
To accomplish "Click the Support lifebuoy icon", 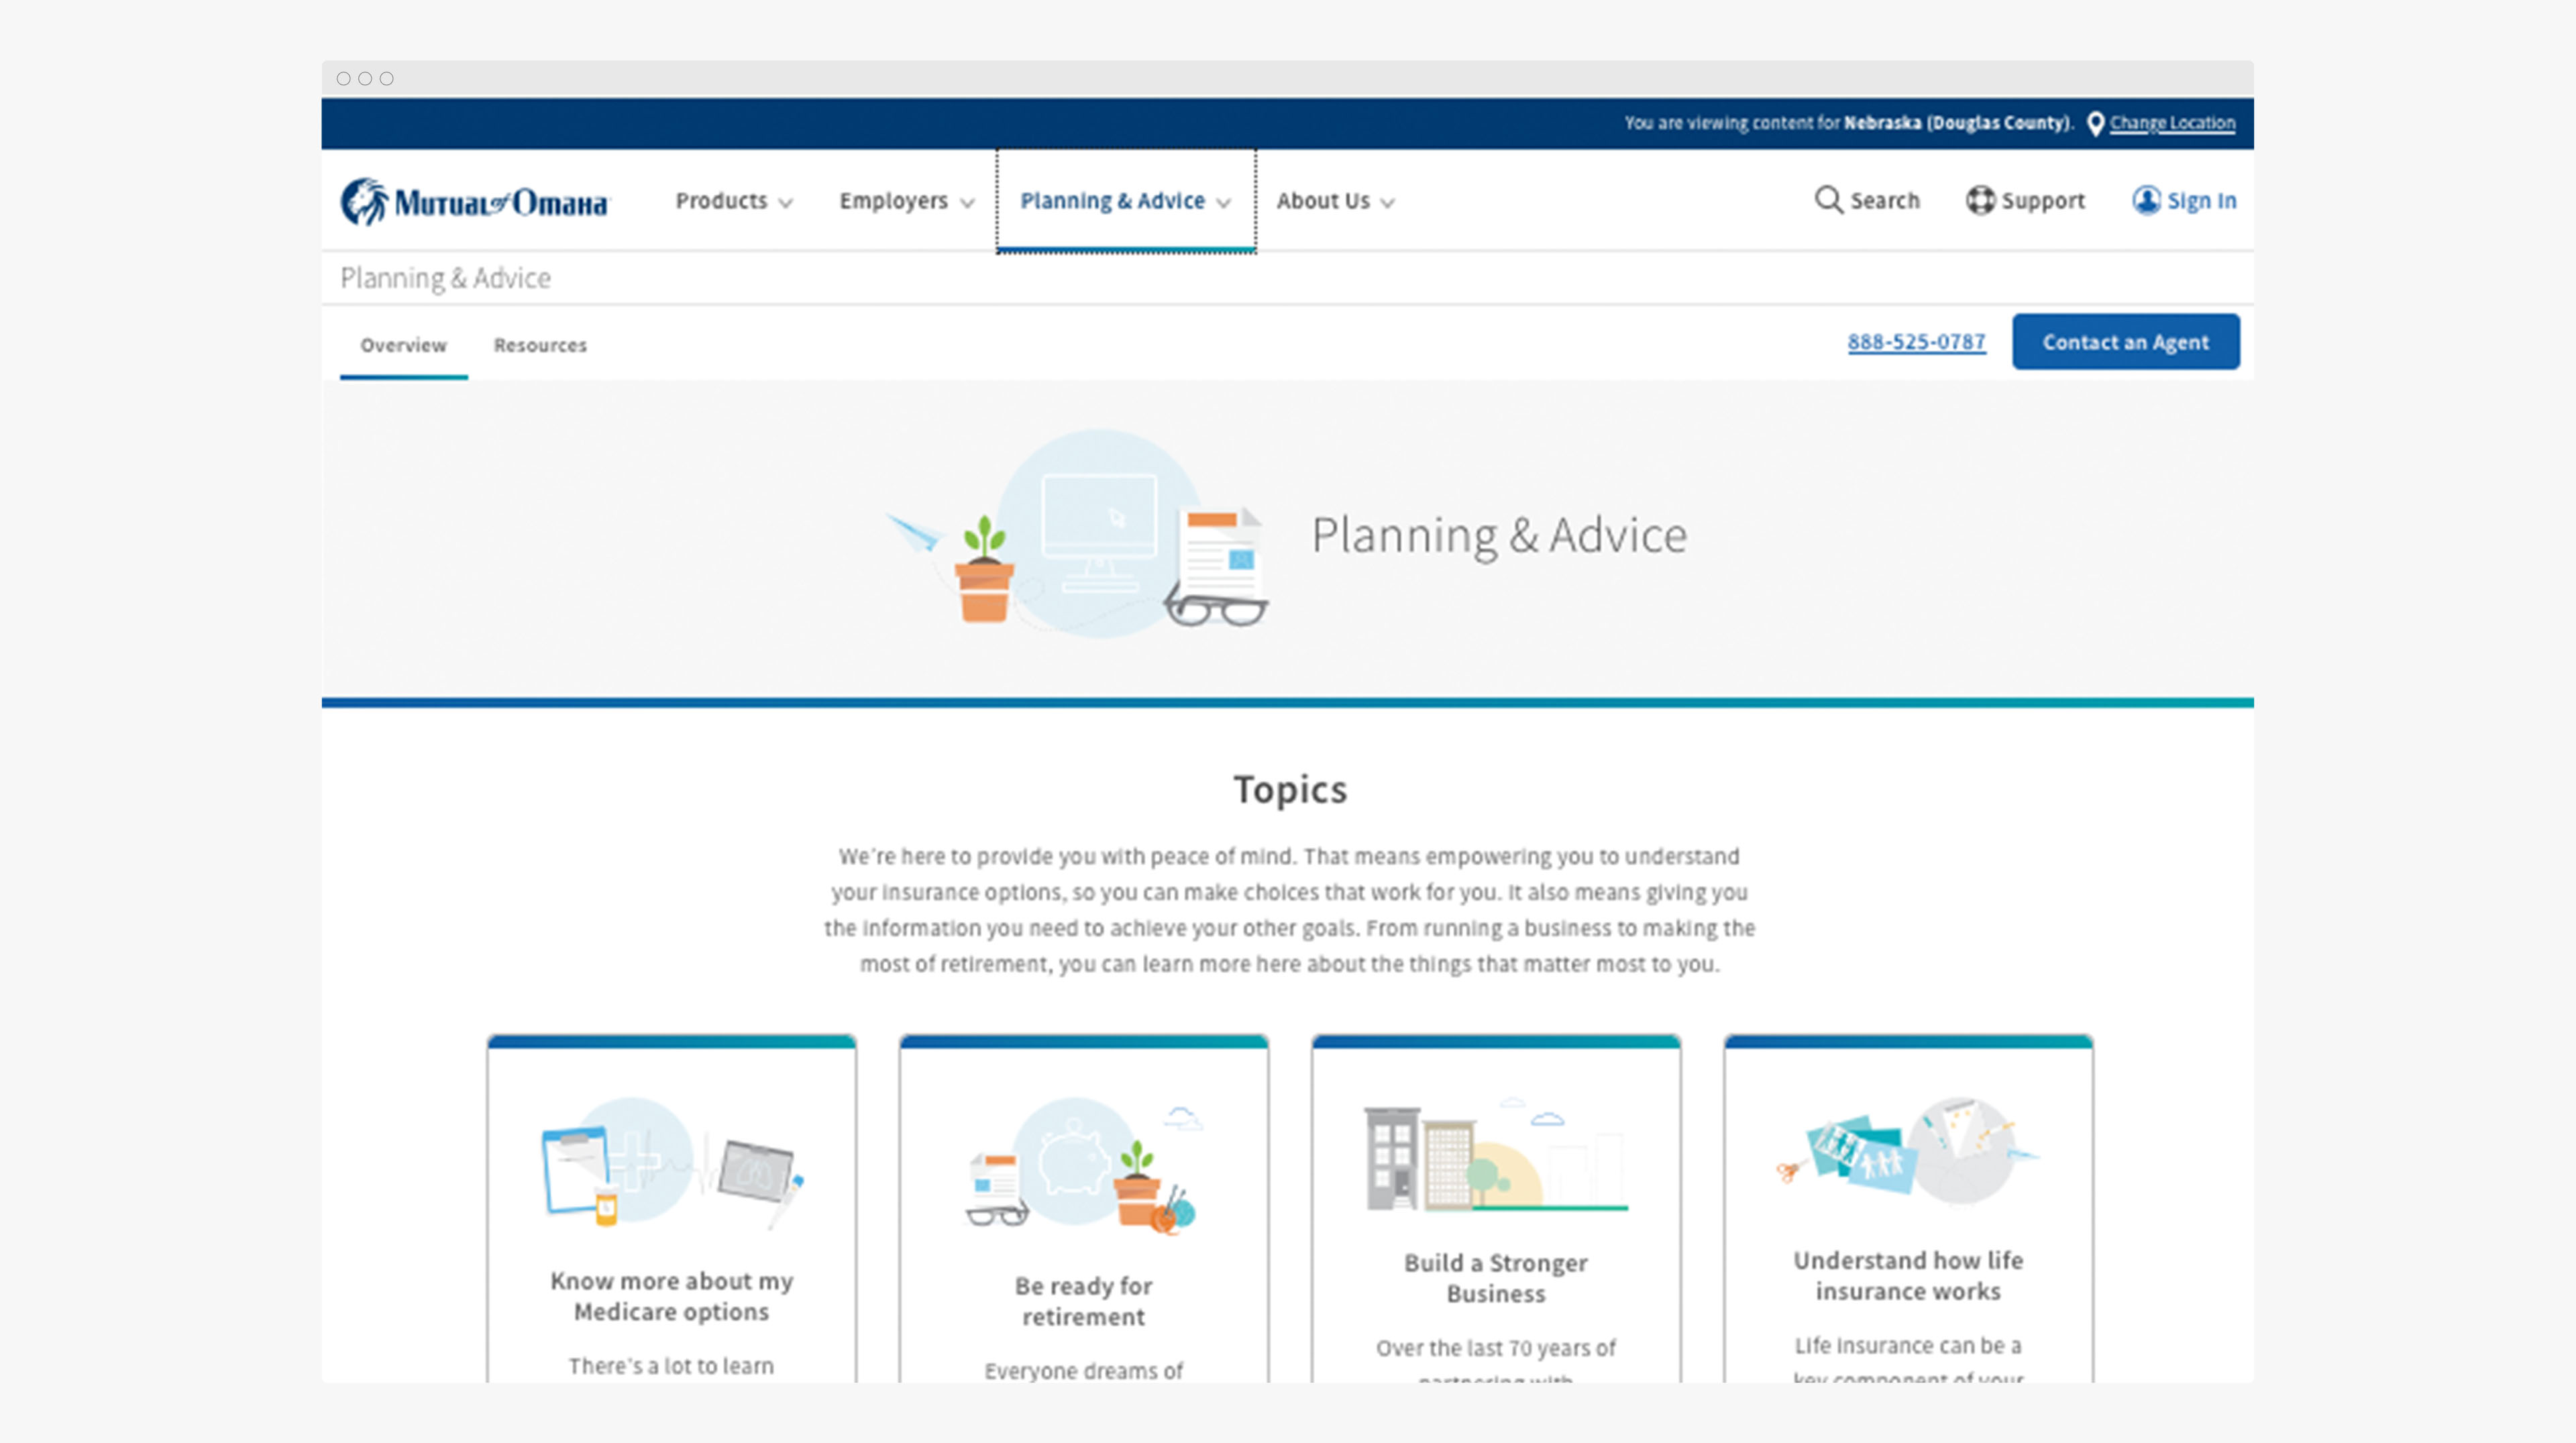I will coord(1979,200).
